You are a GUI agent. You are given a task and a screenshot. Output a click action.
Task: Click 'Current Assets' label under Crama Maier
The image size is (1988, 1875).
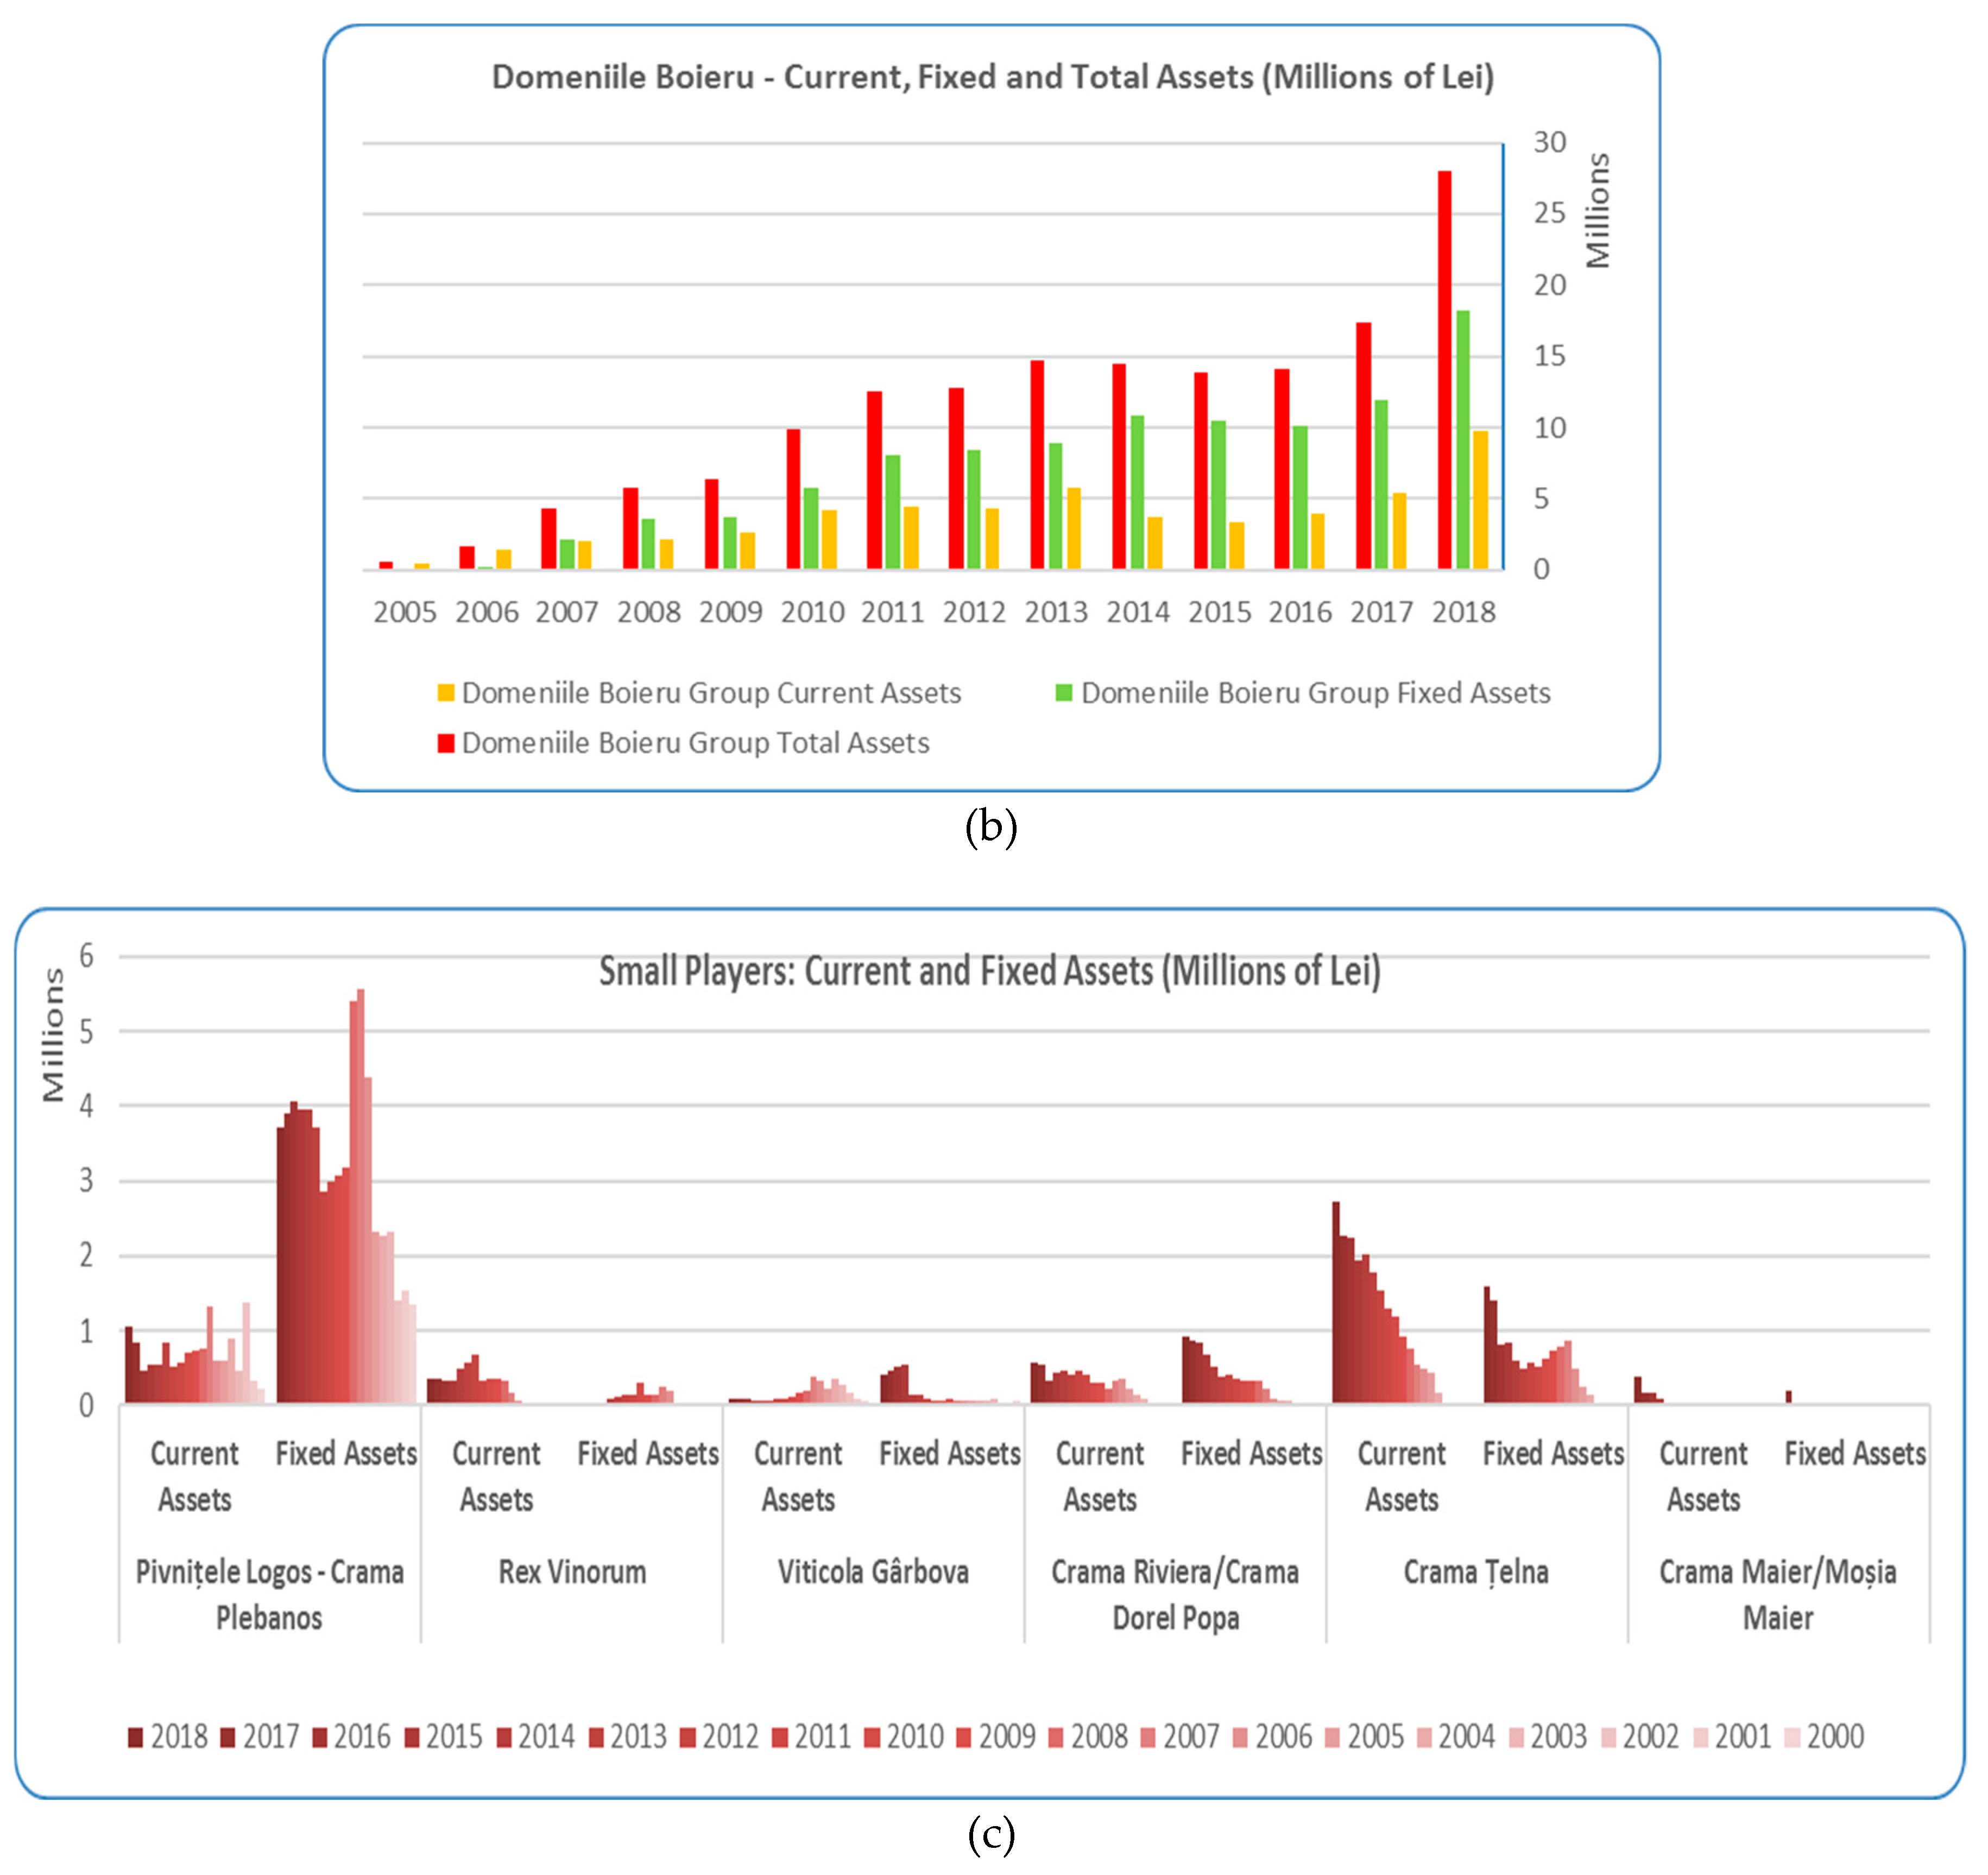tap(1703, 1477)
